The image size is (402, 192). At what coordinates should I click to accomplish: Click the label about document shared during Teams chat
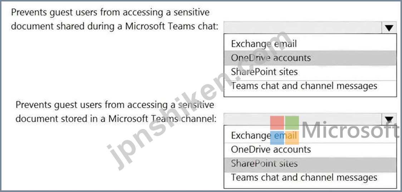point(114,19)
